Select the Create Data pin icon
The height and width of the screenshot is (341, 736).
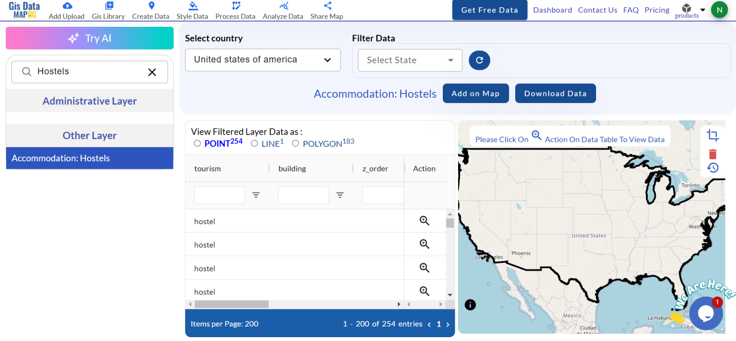click(150, 6)
